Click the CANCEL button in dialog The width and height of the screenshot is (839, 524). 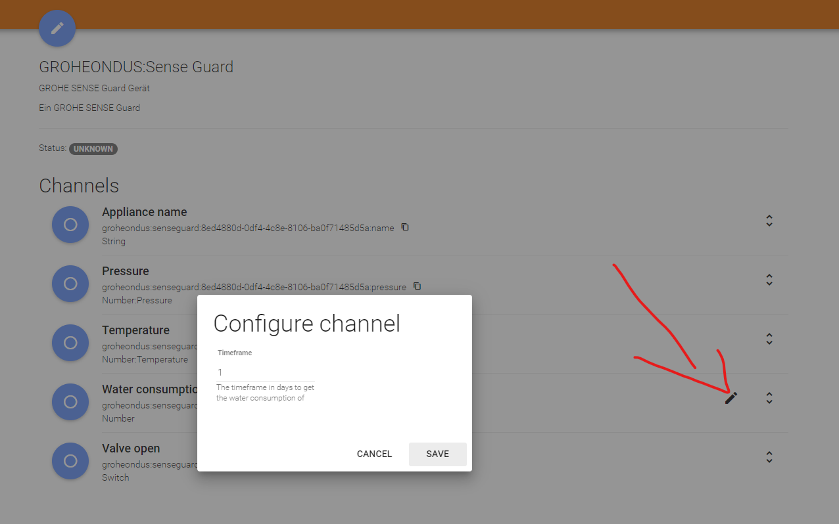tap(374, 454)
